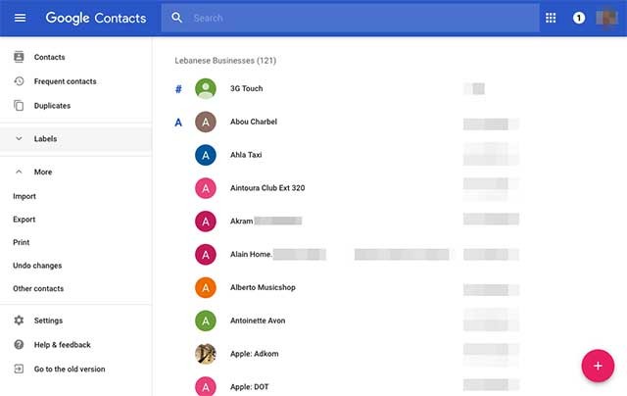This screenshot has height=396, width=627.
Task: Click the Help & feedback icon
Action: 19,344
